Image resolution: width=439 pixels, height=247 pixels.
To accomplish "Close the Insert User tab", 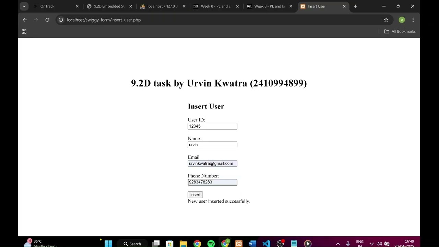I will coord(344,6).
